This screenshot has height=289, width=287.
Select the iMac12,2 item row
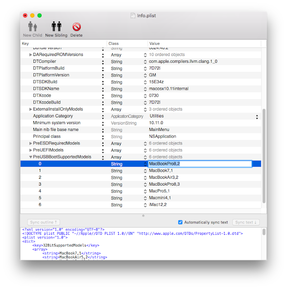click(x=141, y=205)
